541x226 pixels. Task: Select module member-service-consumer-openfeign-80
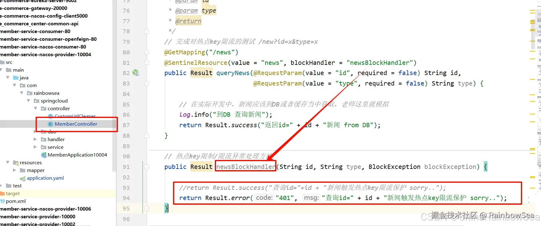pyautogui.click(x=48, y=39)
